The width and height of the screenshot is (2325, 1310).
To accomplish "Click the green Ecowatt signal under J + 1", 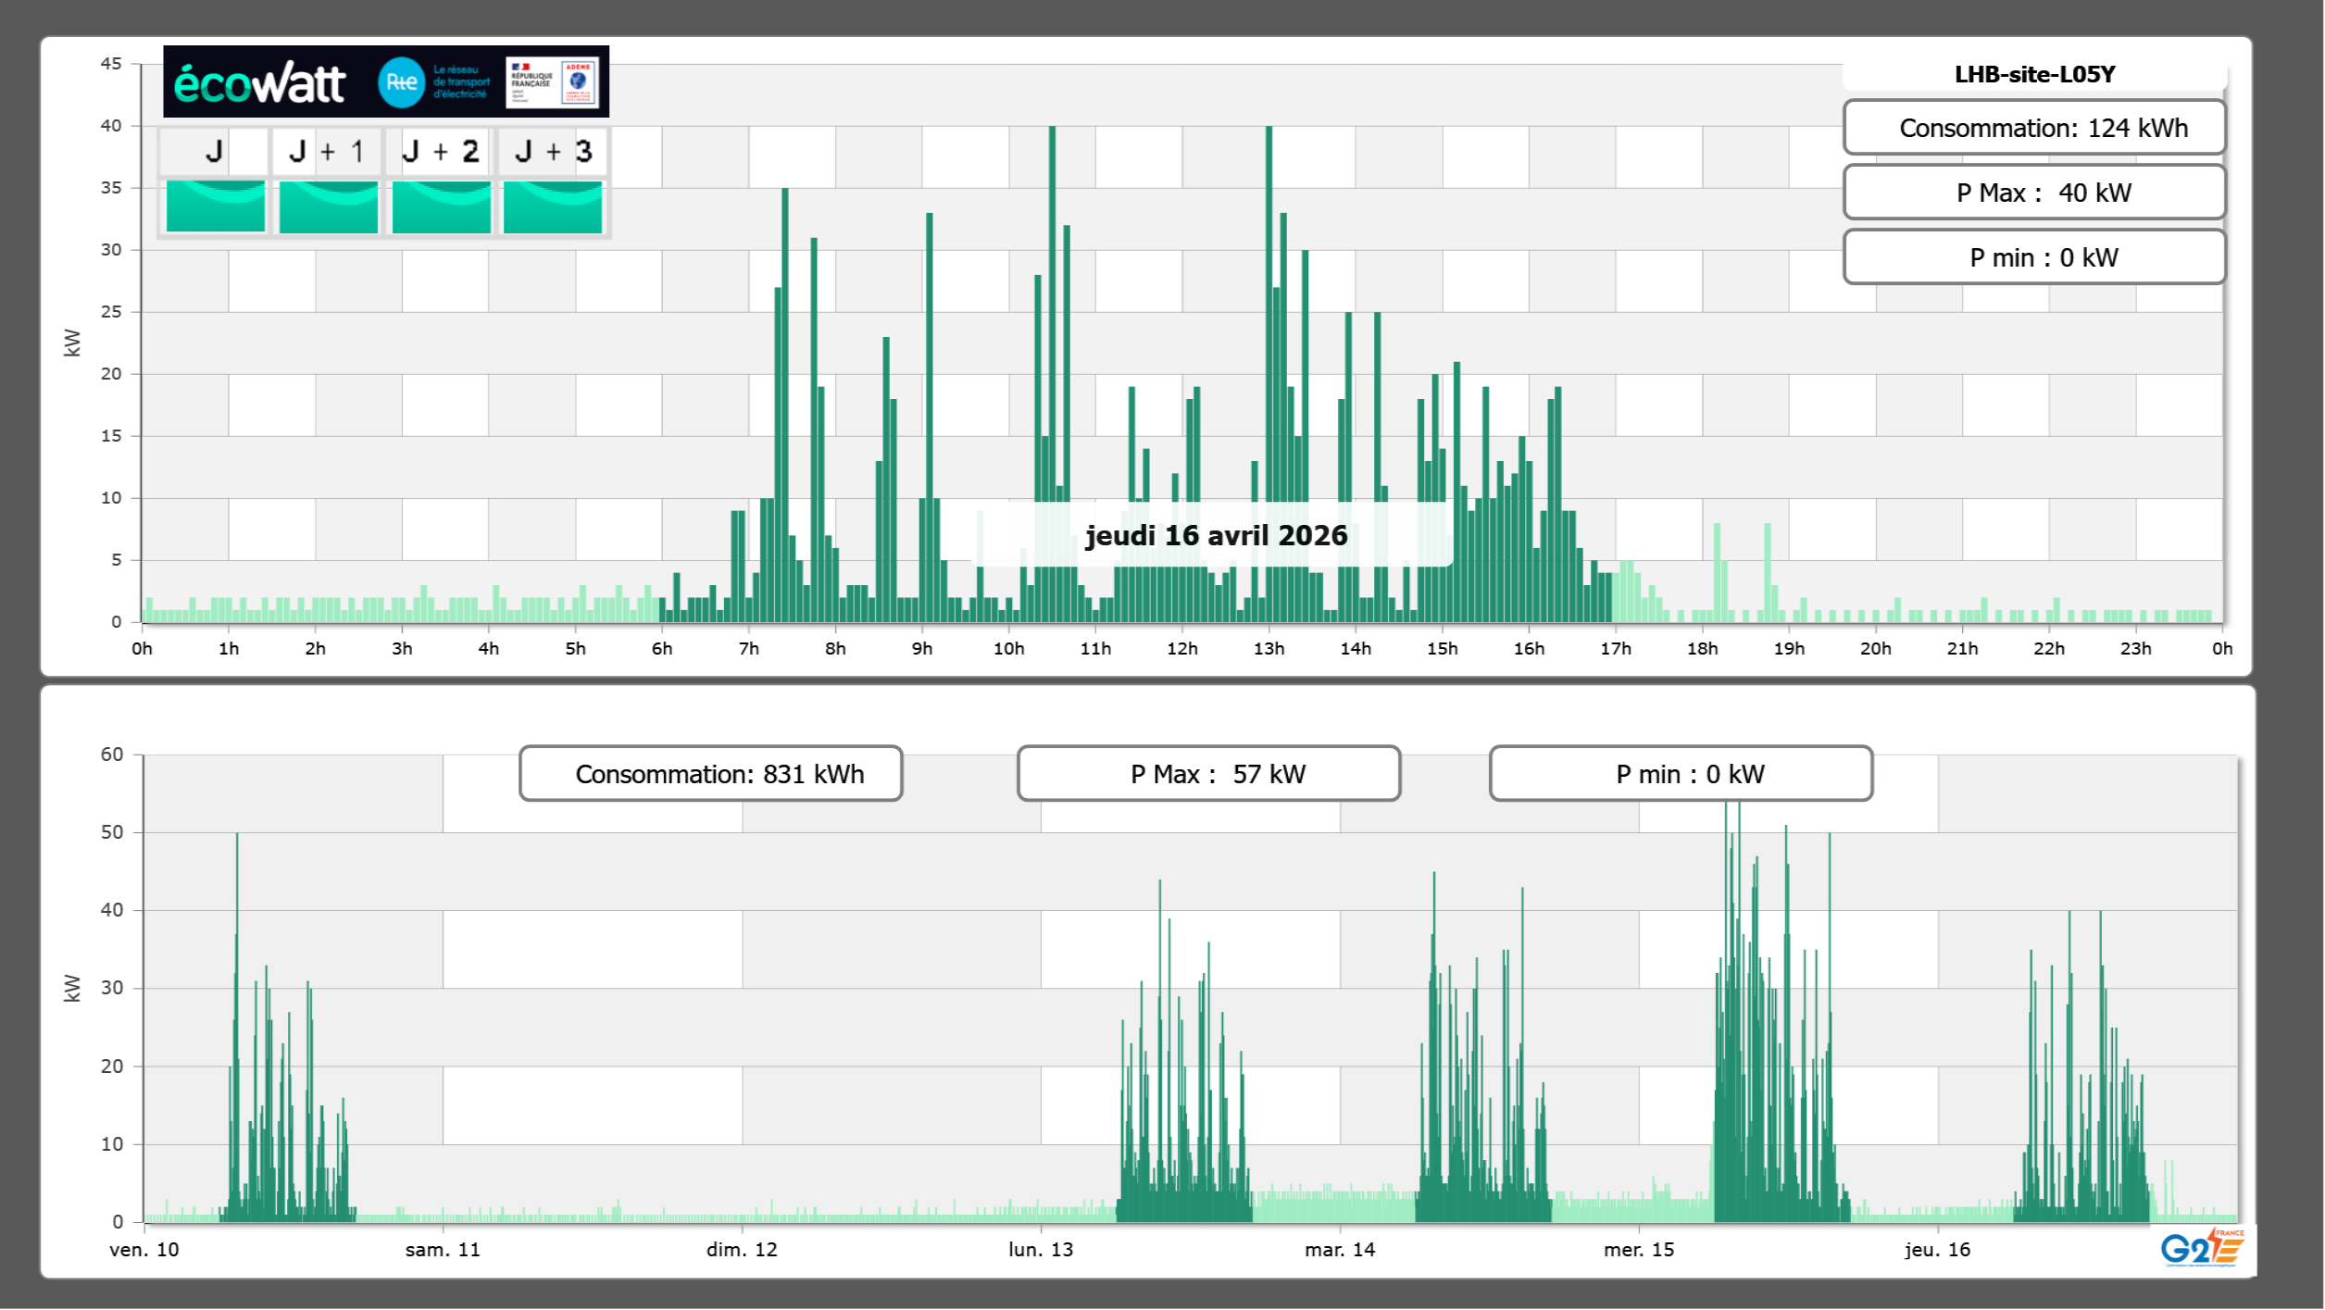I will (x=329, y=206).
